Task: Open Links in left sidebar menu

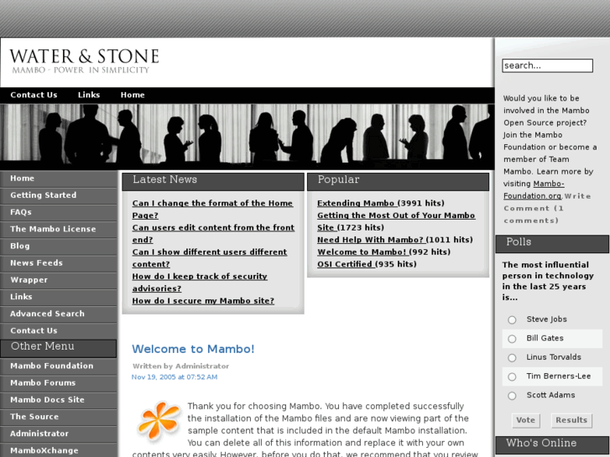Action: (x=59, y=297)
